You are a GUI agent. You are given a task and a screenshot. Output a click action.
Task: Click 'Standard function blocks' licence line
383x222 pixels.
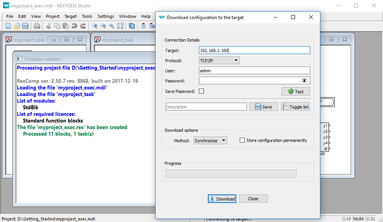pyautogui.click(x=53, y=121)
